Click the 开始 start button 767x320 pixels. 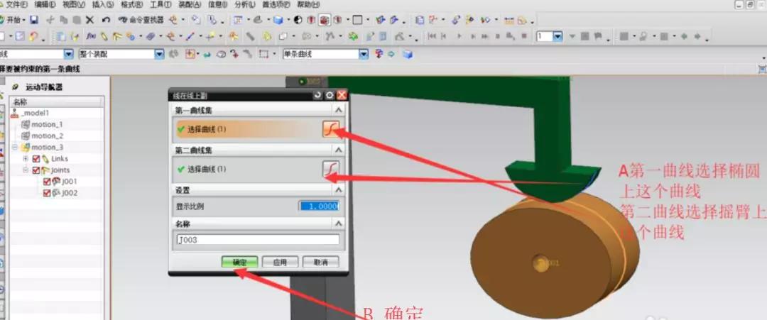tap(13, 20)
